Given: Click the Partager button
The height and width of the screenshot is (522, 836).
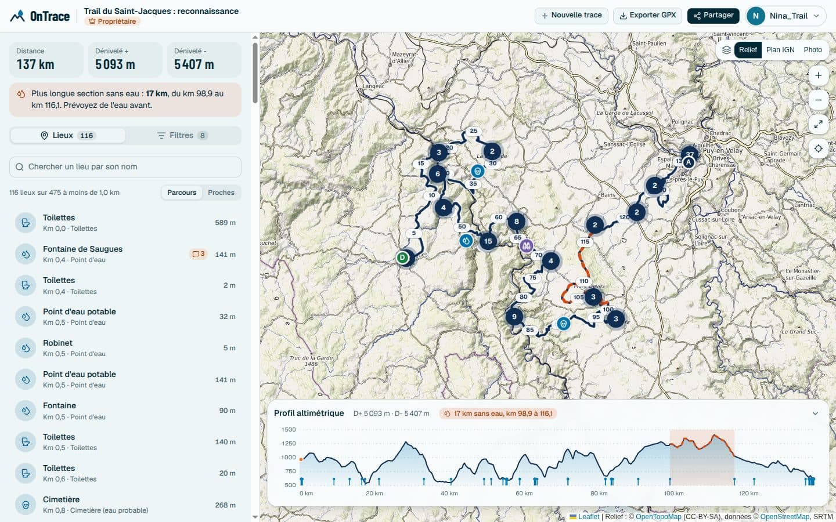Looking at the screenshot, I should (714, 16).
